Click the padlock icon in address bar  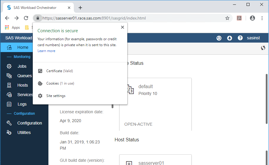pyautogui.click(x=38, y=18)
